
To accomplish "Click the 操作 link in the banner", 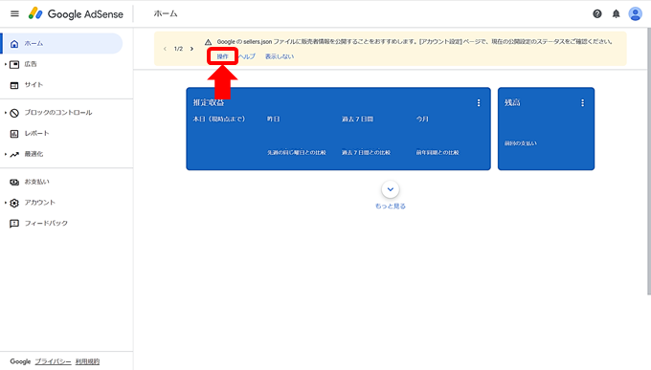I will [222, 56].
